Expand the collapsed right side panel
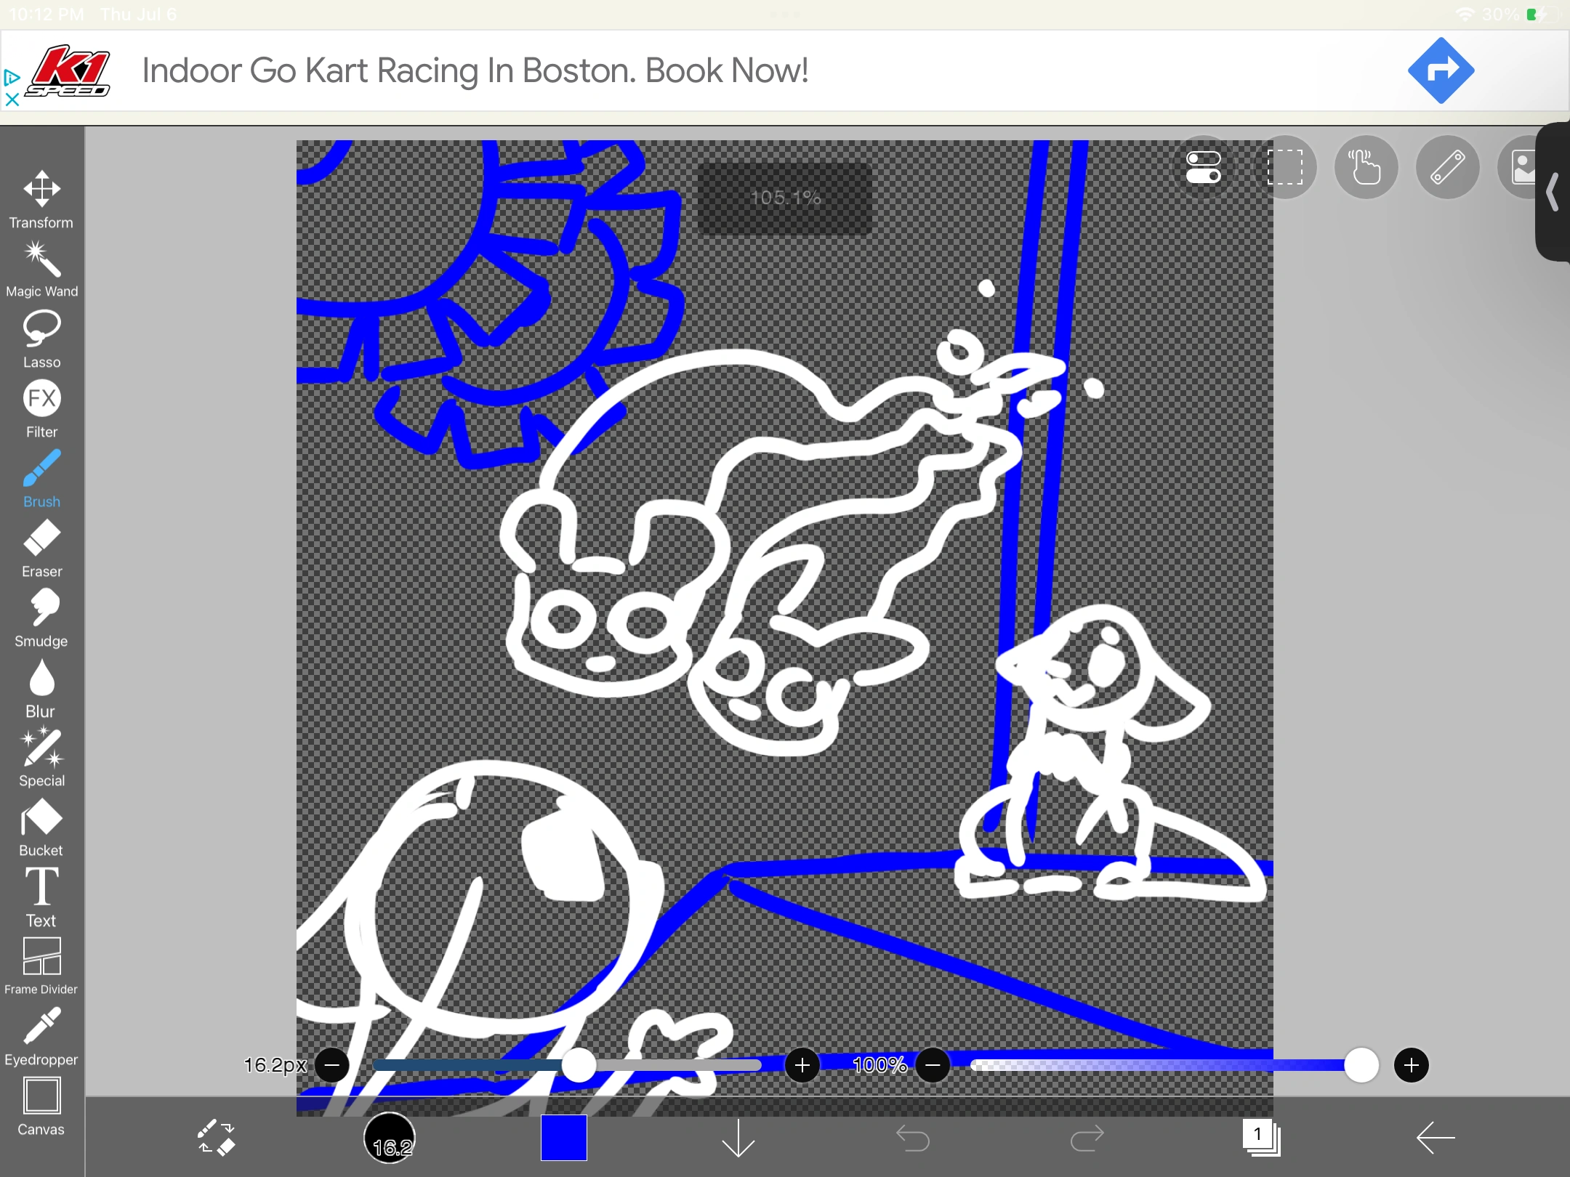1570x1177 pixels. 1553,193
